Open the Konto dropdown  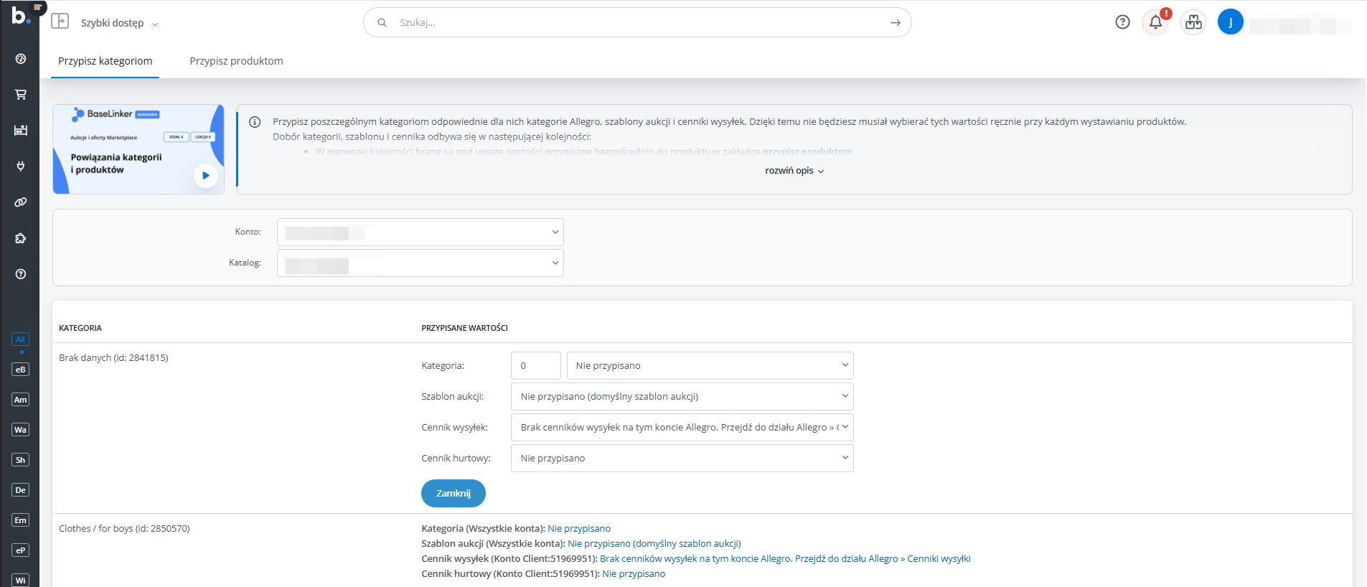tap(420, 232)
